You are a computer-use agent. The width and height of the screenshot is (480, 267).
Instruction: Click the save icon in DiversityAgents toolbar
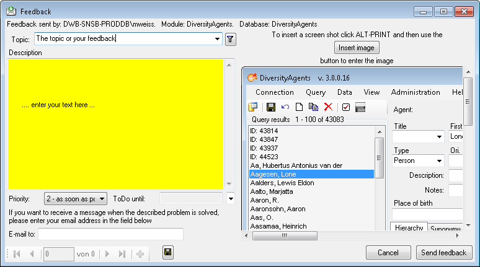click(x=270, y=107)
